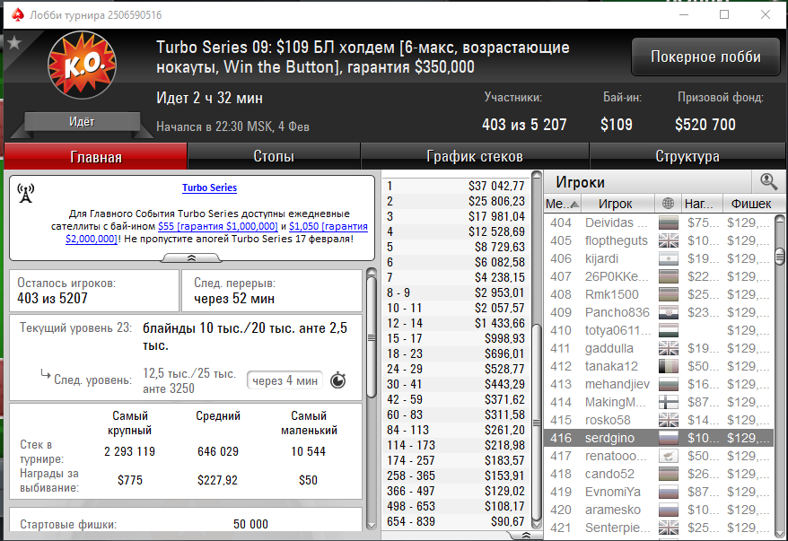Click the flag icon in gaddulla's row
The width and height of the screenshot is (788, 541).
pos(669,349)
